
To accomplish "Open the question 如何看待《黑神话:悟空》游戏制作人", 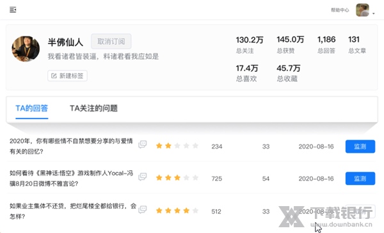I will point(71,179).
